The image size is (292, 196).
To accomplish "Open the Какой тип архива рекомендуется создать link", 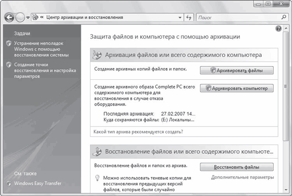I will tap(141, 132).
